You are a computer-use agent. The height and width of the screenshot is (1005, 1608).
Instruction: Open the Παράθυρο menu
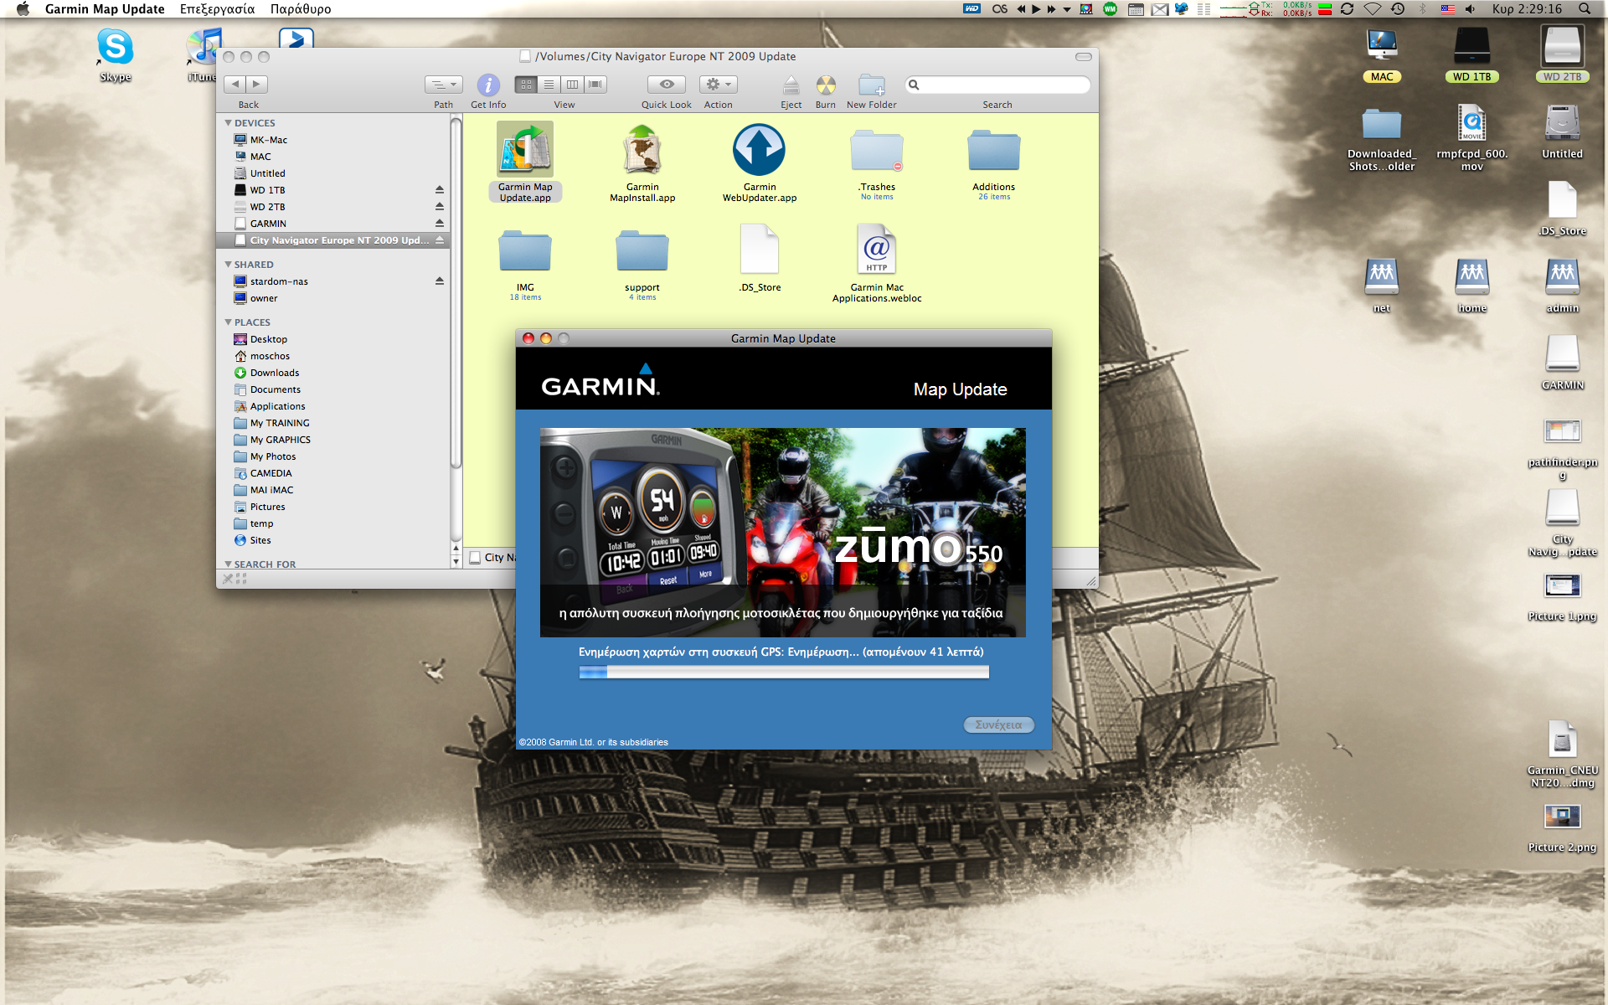tap(301, 9)
